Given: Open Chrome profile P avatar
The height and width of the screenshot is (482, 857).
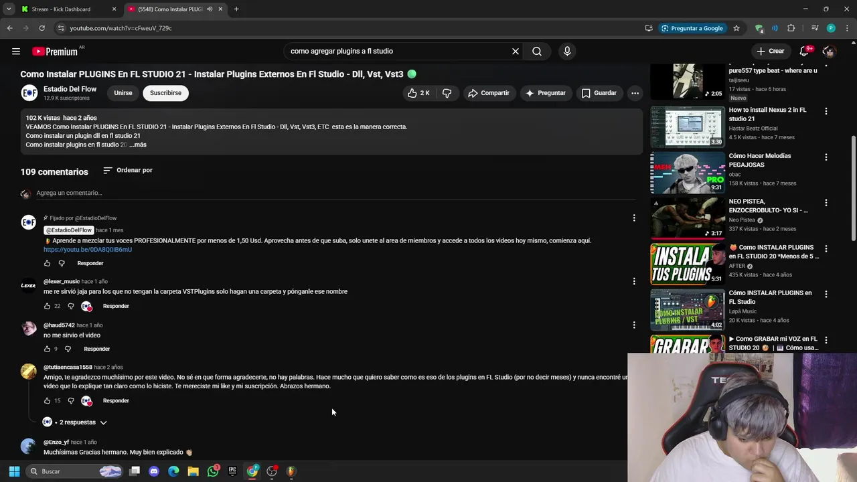Looking at the screenshot, I should (x=831, y=28).
